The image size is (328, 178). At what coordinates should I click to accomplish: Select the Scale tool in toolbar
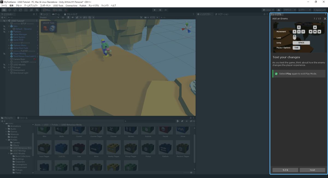20,10
